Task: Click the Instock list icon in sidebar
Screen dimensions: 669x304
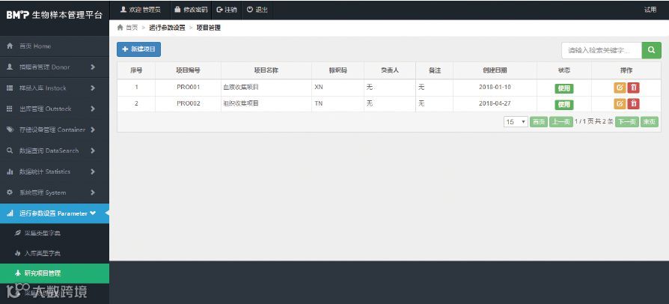Action: click(x=10, y=88)
